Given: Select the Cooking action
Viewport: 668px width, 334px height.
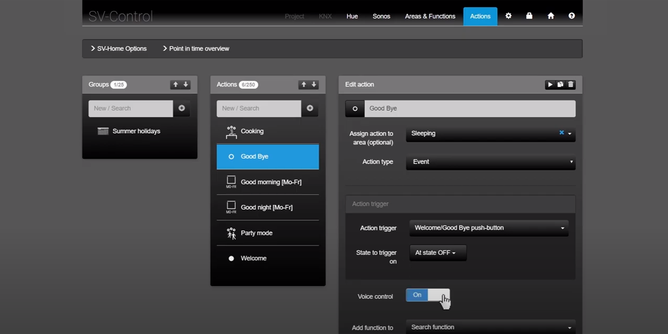Looking at the screenshot, I should [268, 131].
